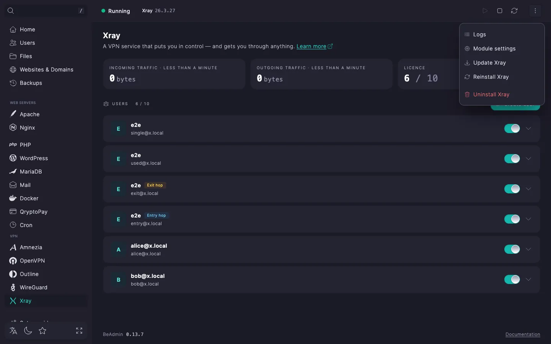The width and height of the screenshot is (551, 344).
Task: Expand the single@x.local user row
Action: click(528, 128)
